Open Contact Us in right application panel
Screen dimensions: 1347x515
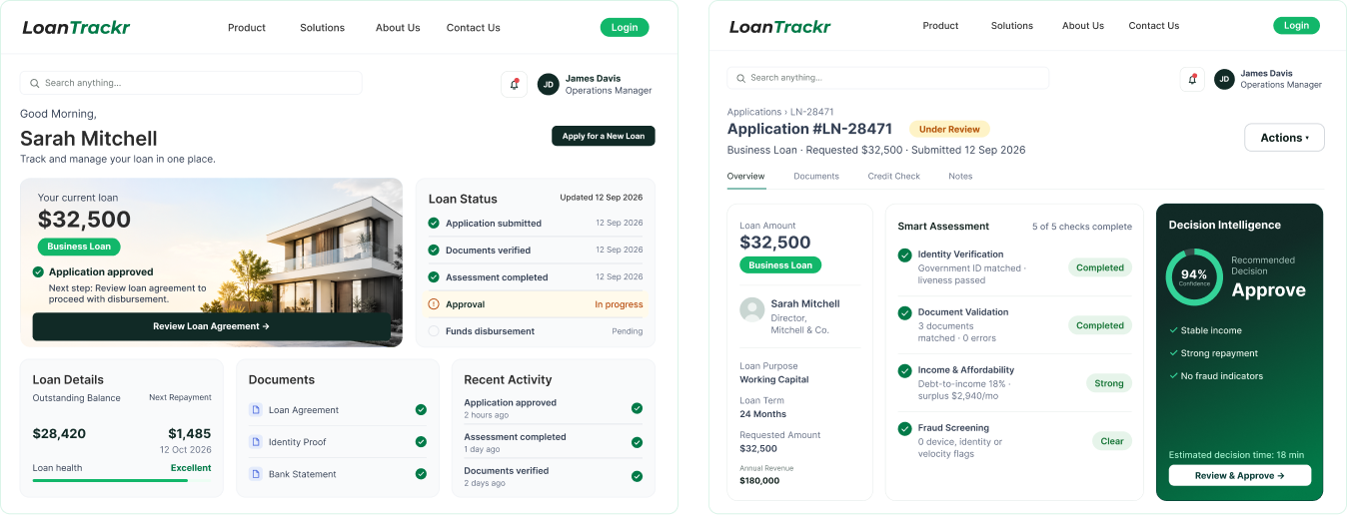point(1154,26)
